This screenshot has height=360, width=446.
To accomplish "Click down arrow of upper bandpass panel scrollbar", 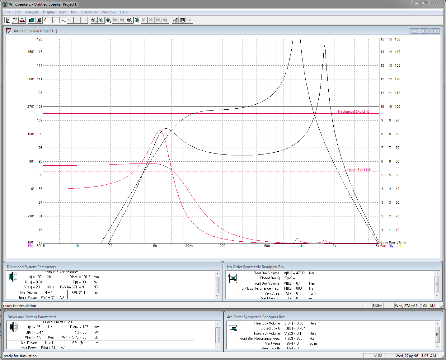I will pos(437,296).
